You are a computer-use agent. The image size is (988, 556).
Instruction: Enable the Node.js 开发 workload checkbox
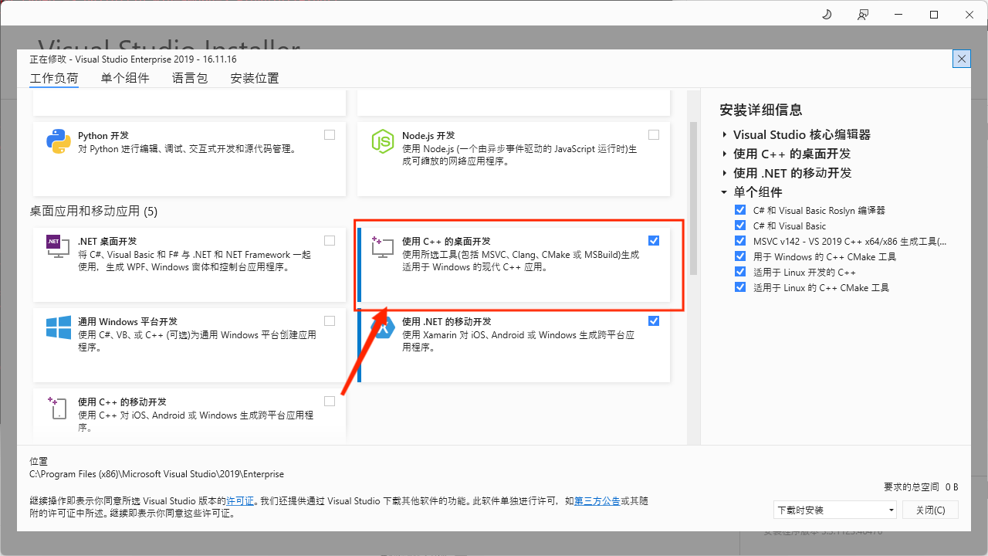(654, 134)
